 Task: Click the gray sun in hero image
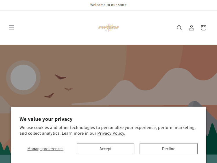point(23,77)
